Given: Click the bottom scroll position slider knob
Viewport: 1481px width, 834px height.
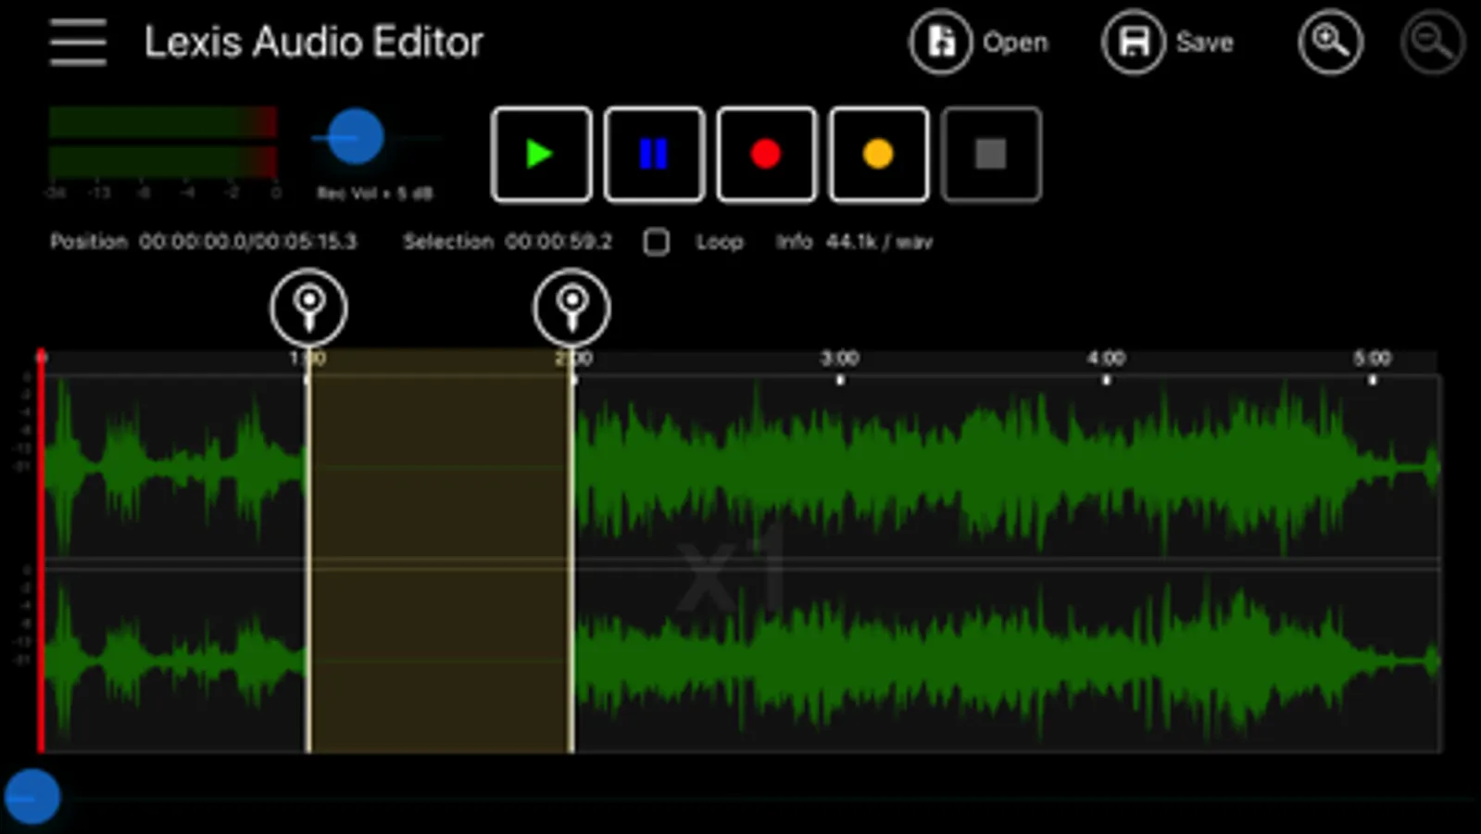Looking at the screenshot, I should tap(32, 797).
